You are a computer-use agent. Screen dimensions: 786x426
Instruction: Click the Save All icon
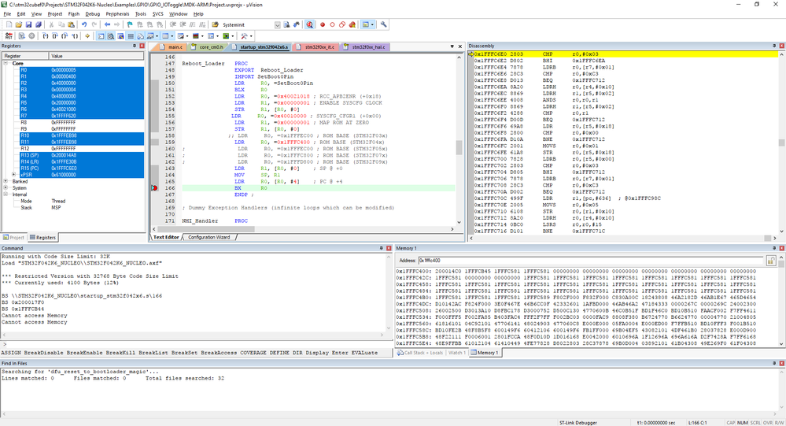pos(38,24)
